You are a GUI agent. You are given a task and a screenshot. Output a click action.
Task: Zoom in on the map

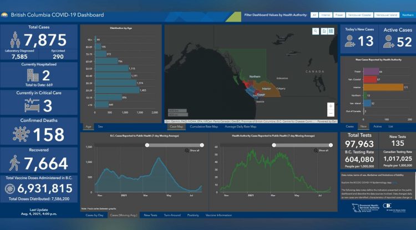click(x=331, y=105)
